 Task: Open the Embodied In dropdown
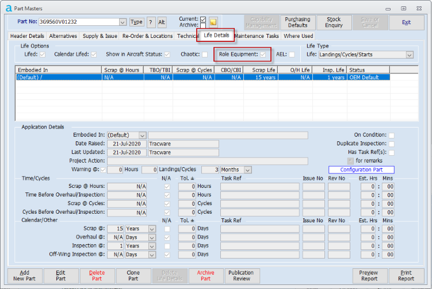(x=142, y=136)
